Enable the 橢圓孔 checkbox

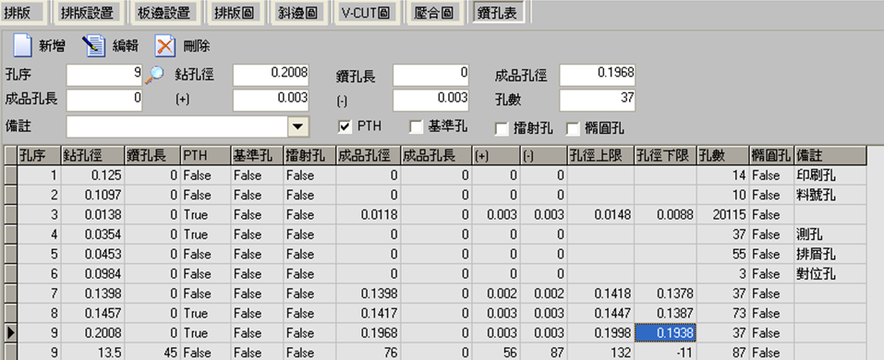pyautogui.click(x=572, y=129)
